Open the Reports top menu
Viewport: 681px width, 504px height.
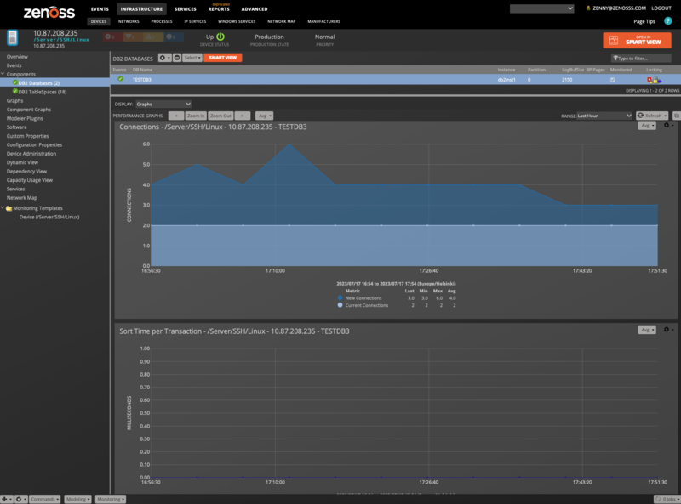[x=219, y=9]
